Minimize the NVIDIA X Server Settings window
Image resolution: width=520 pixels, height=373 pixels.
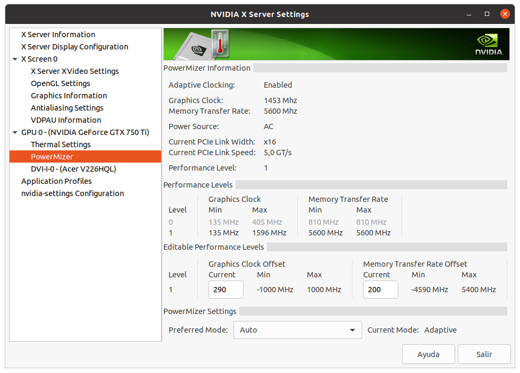coord(469,14)
